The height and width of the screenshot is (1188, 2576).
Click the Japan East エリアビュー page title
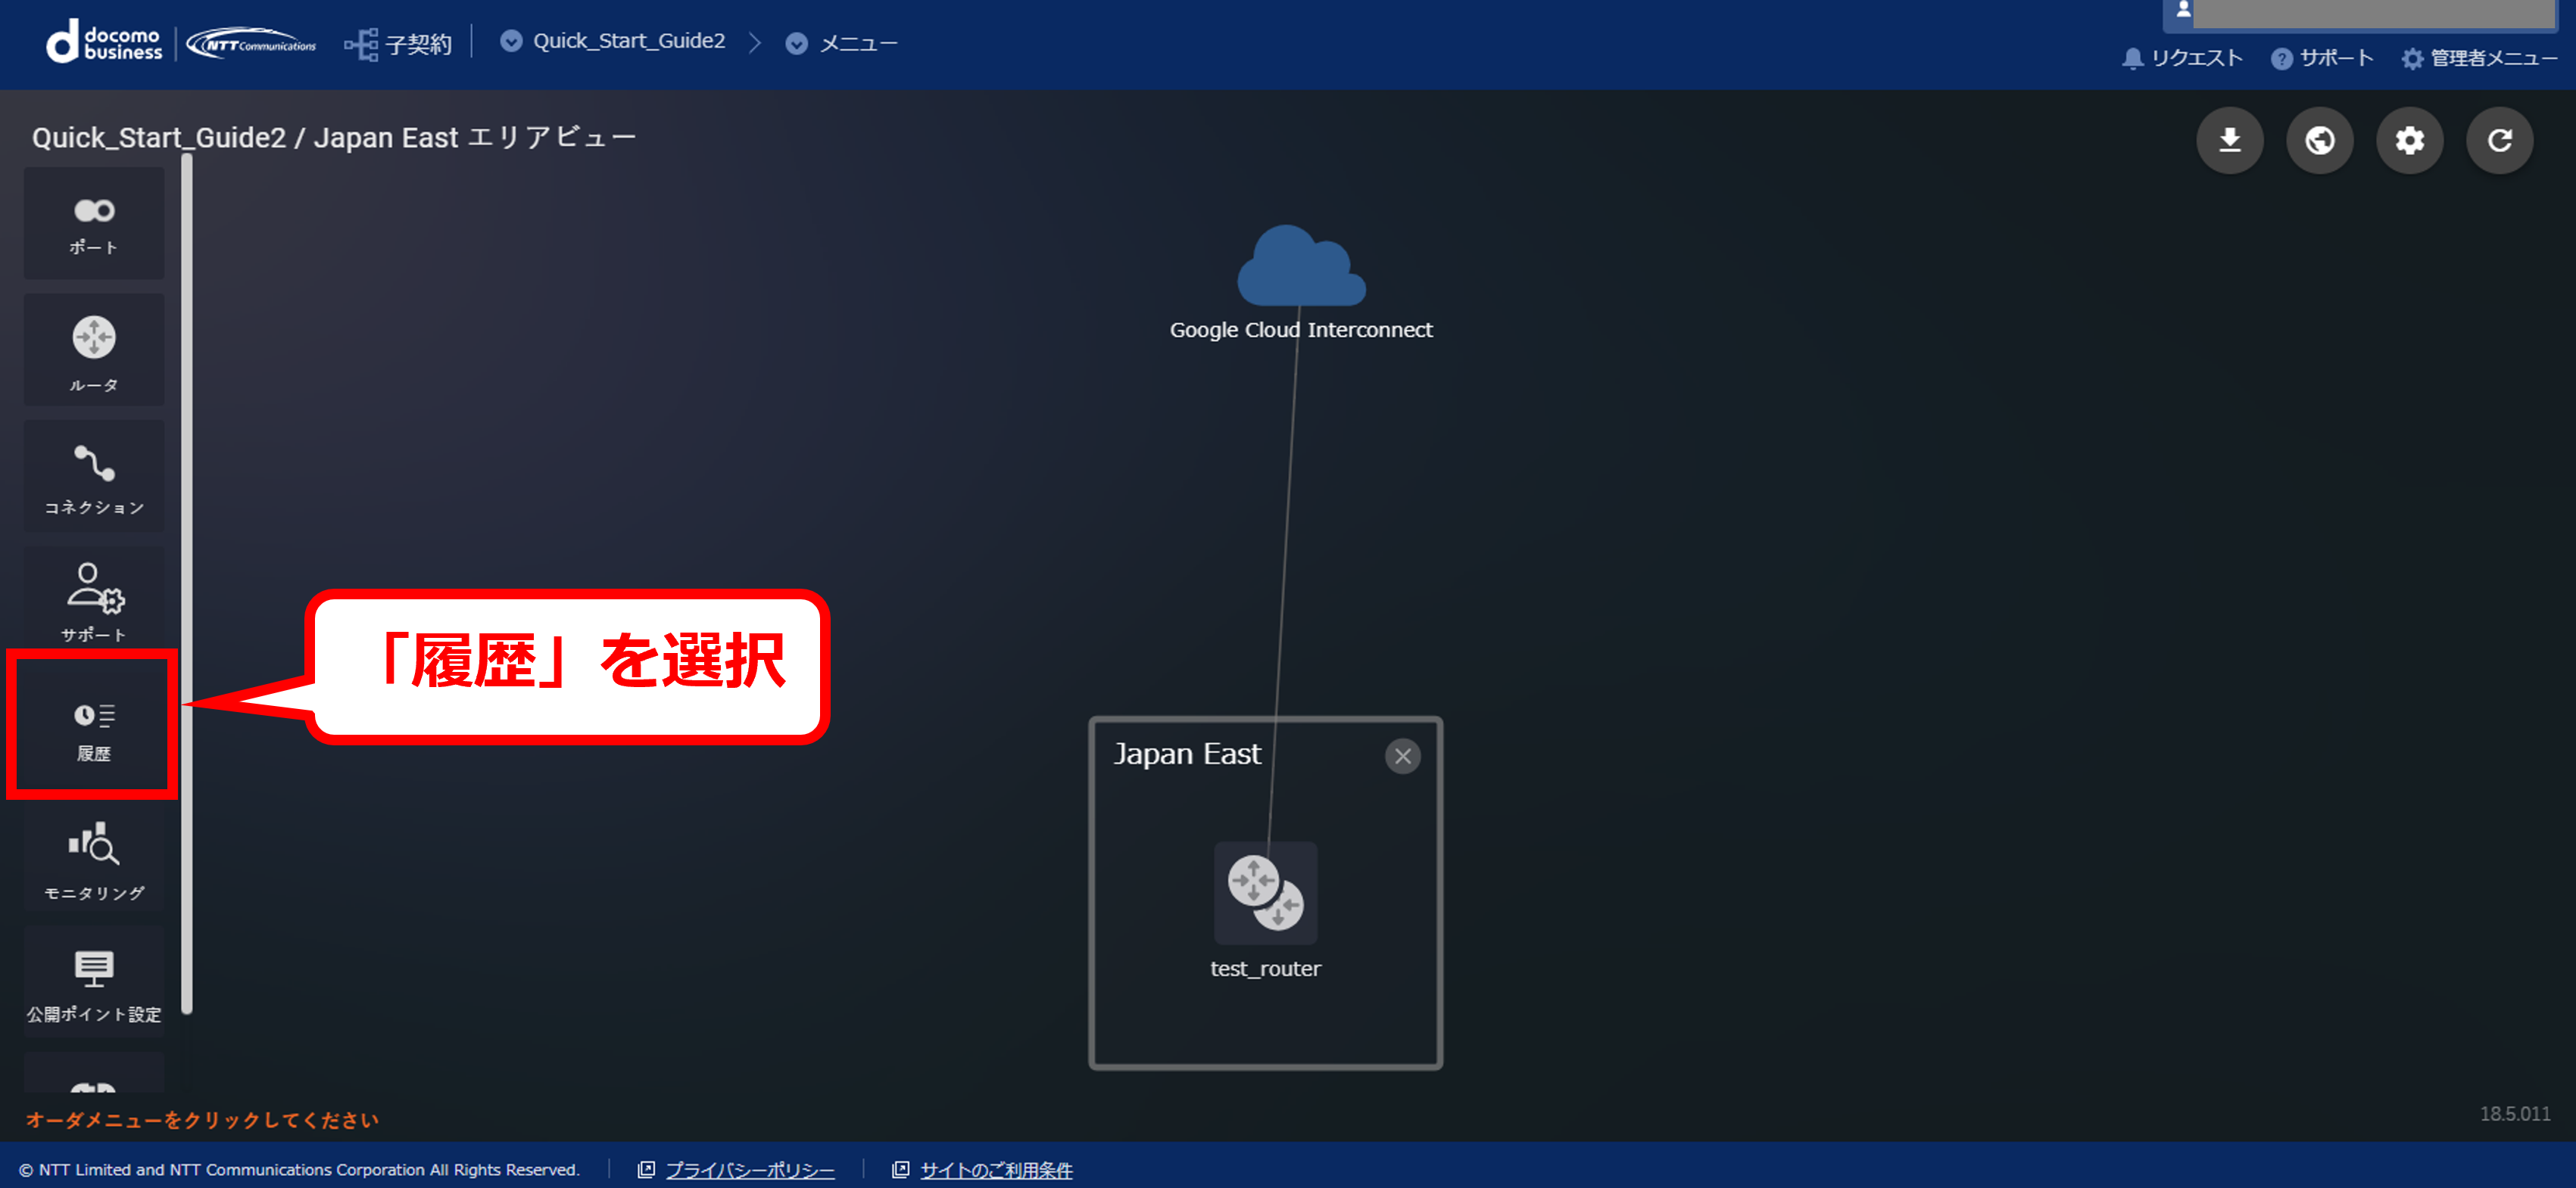333,137
